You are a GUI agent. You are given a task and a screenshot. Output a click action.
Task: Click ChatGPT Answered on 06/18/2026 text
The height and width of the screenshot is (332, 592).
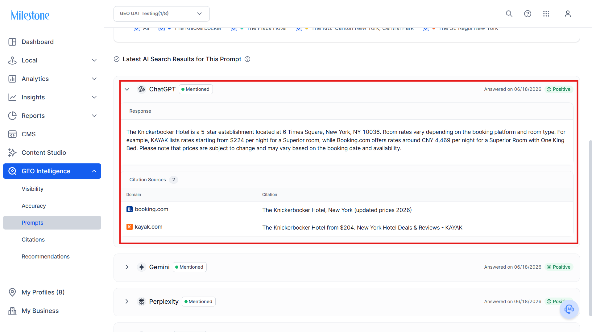click(512, 89)
